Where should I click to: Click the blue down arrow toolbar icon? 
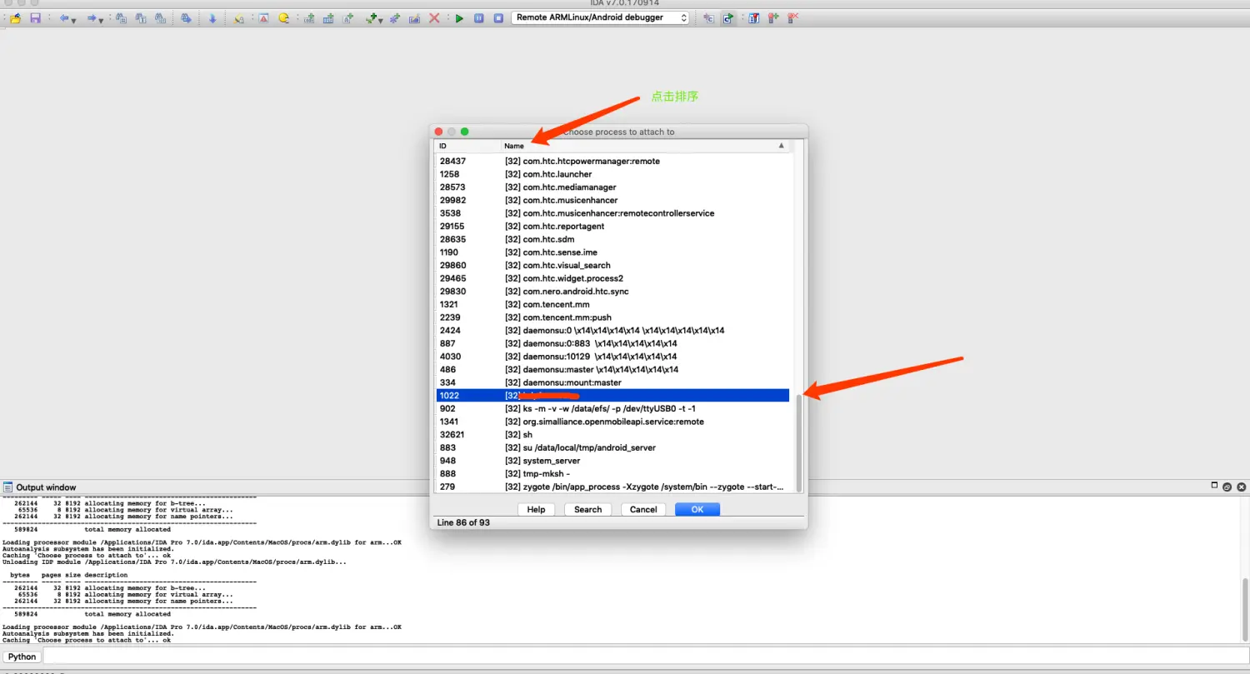(212, 18)
